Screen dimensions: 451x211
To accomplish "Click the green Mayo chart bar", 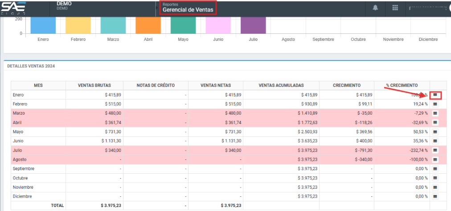I will click(x=183, y=25).
